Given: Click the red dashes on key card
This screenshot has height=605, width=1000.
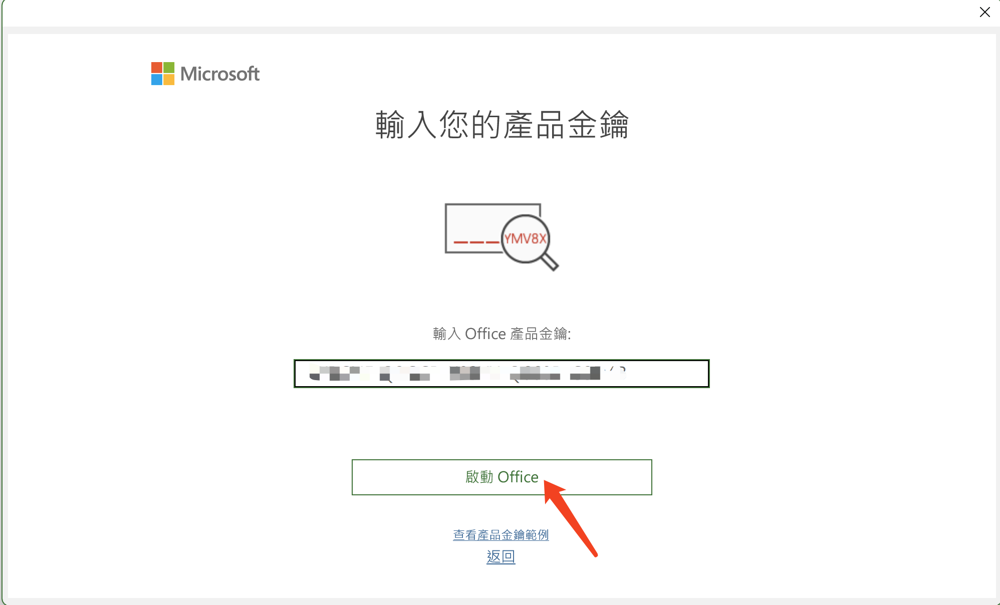Looking at the screenshot, I should [x=476, y=242].
